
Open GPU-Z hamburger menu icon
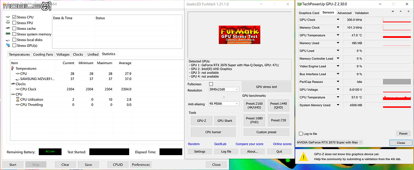click(x=409, y=11)
